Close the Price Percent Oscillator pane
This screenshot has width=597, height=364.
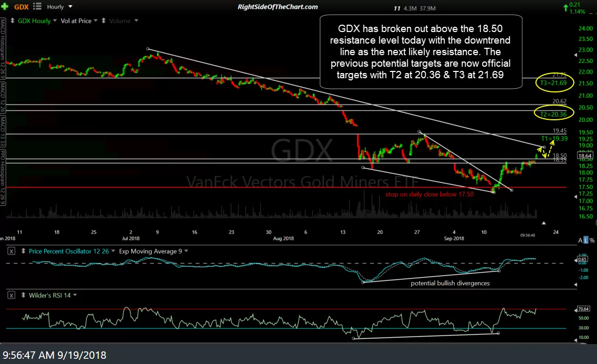pyautogui.click(x=12, y=251)
